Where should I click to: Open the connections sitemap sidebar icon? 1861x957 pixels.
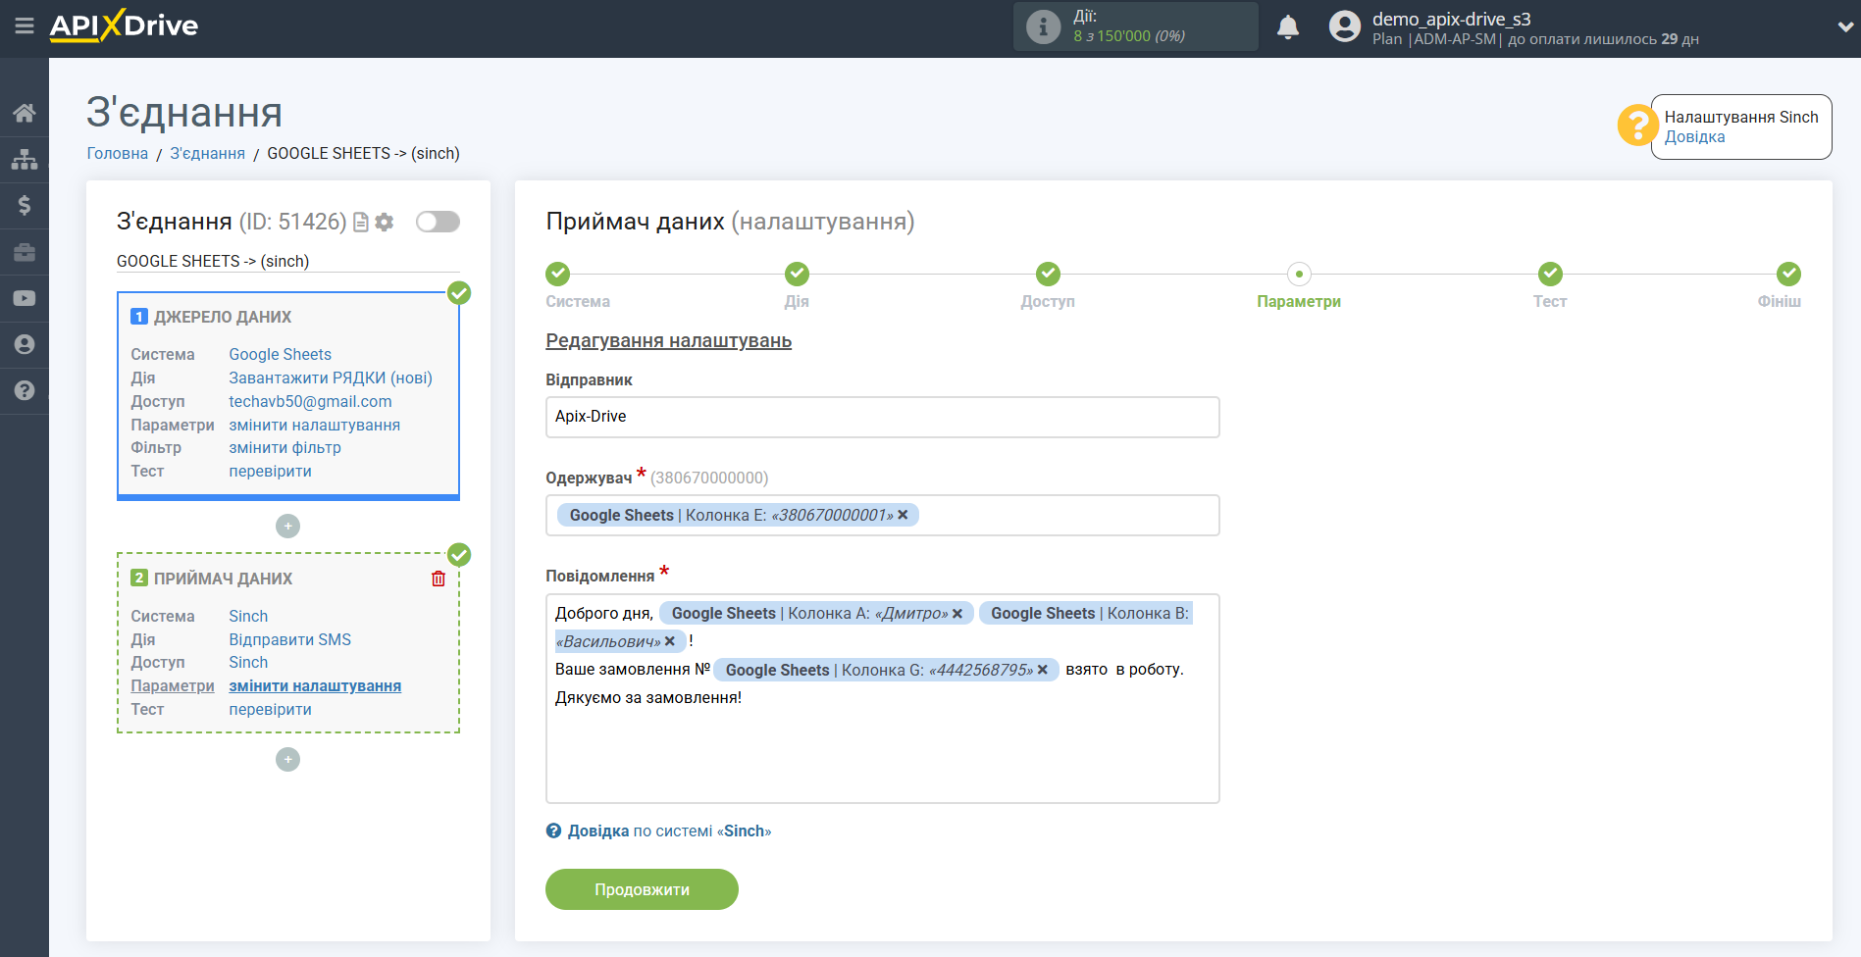pyautogui.click(x=25, y=159)
